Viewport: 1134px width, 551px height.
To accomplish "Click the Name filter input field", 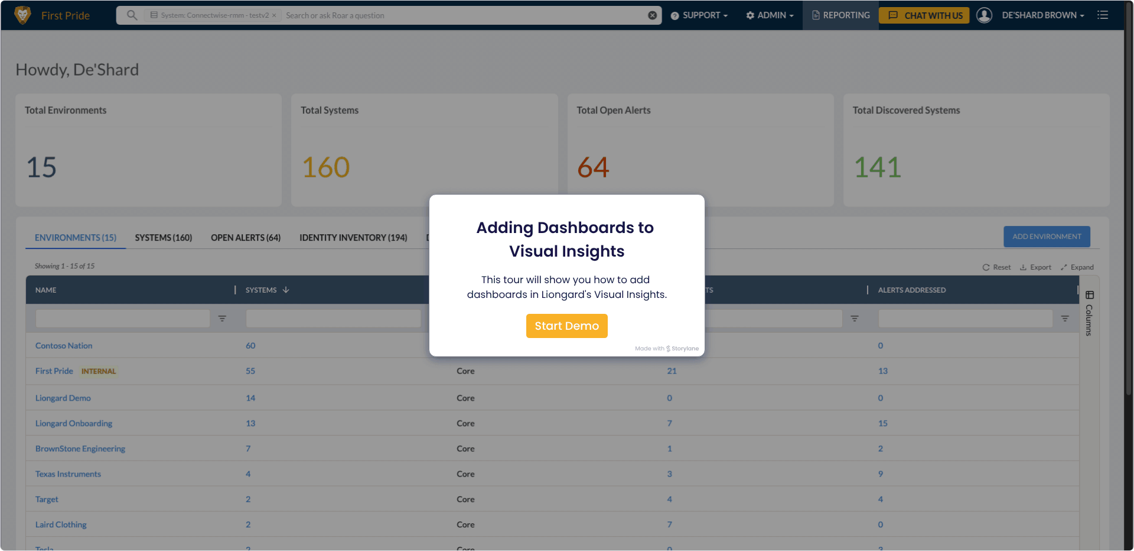I will 123,319.
